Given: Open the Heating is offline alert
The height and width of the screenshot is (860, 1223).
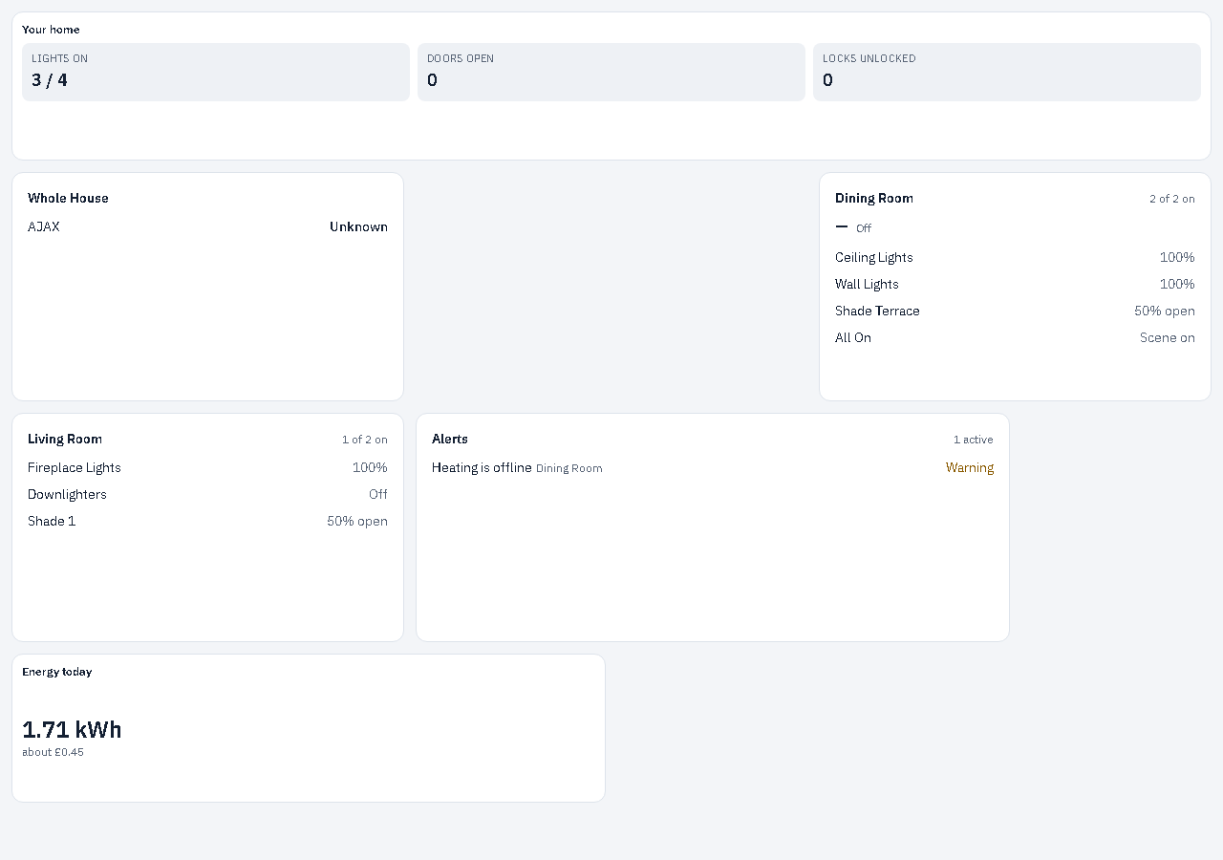Looking at the screenshot, I should (x=482, y=467).
